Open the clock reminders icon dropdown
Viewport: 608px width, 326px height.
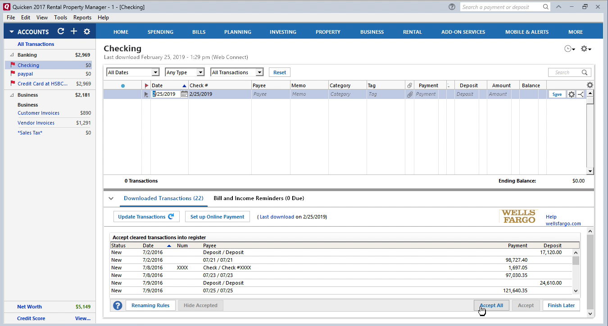point(570,49)
